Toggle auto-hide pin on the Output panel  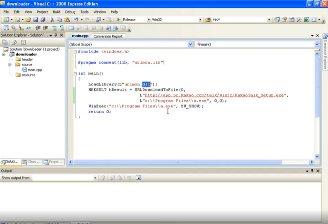[x=312, y=171]
